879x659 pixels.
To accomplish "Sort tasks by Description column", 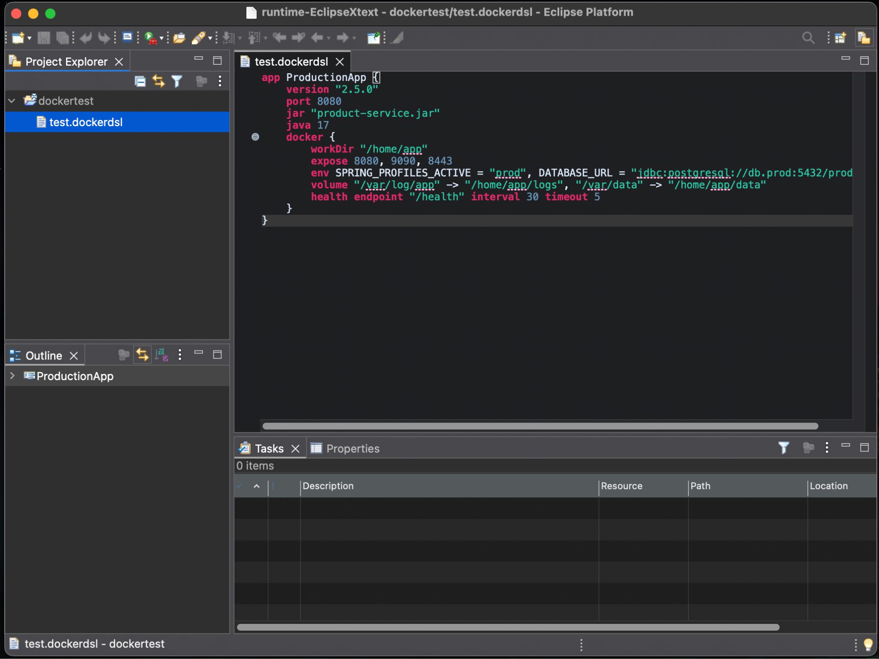I will coord(449,486).
